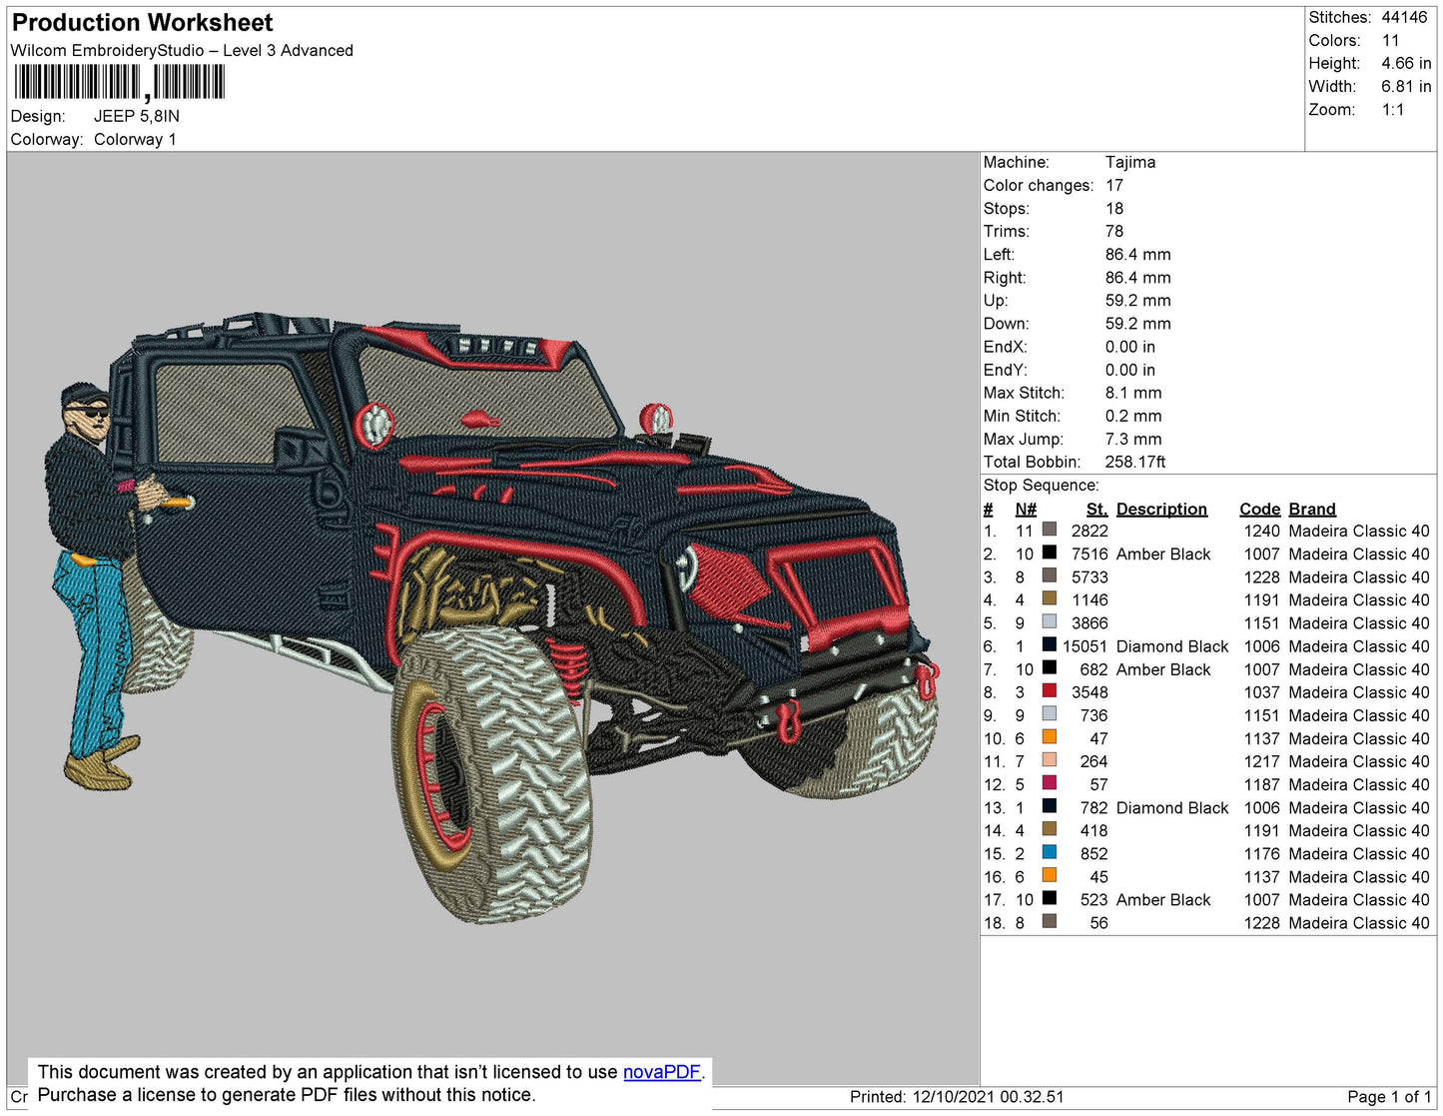The width and height of the screenshot is (1443, 1116).
Task: Click the Colors value '11' in header
Action: (1390, 40)
